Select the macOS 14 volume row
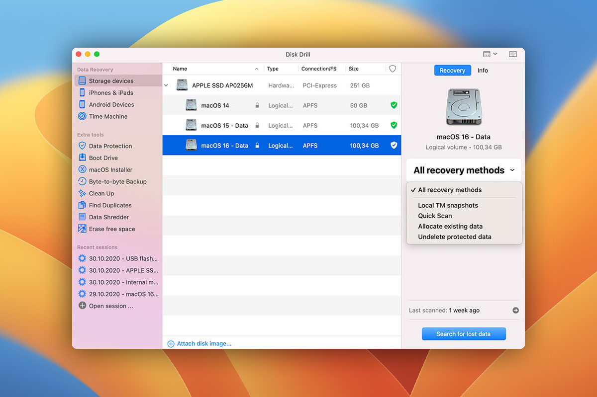Viewport: 597px width, 397px height. (282, 105)
